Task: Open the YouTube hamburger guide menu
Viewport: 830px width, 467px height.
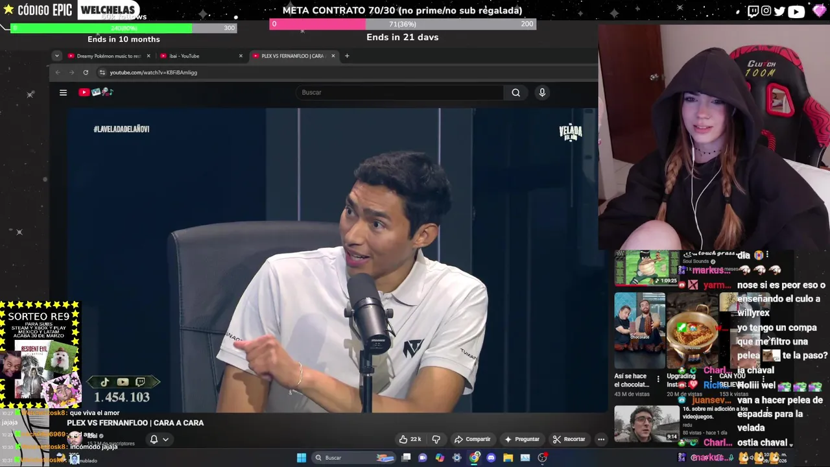Action: 63,92
